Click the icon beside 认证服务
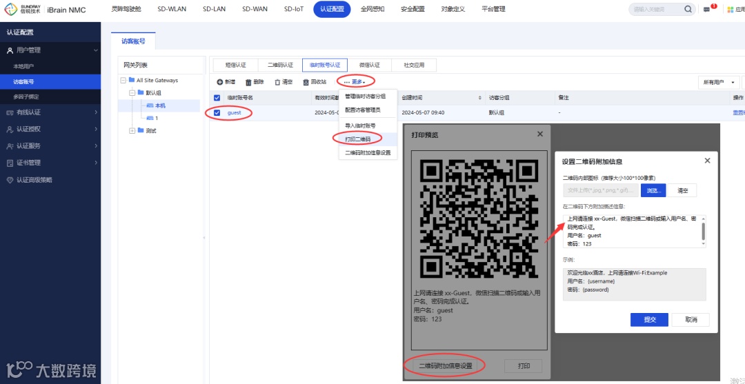This screenshot has height=384, width=745. click(x=10, y=145)
